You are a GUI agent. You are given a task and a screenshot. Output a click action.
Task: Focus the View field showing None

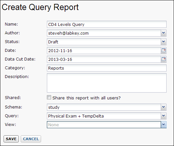coord(104,125)
